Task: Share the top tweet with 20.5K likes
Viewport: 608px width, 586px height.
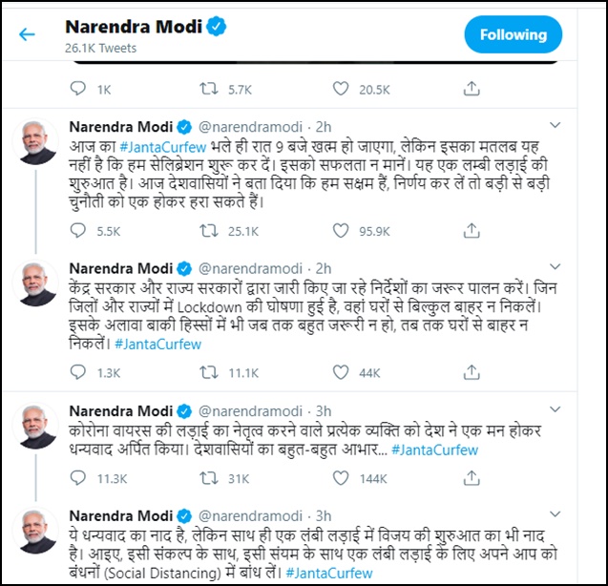Action: 472,89
